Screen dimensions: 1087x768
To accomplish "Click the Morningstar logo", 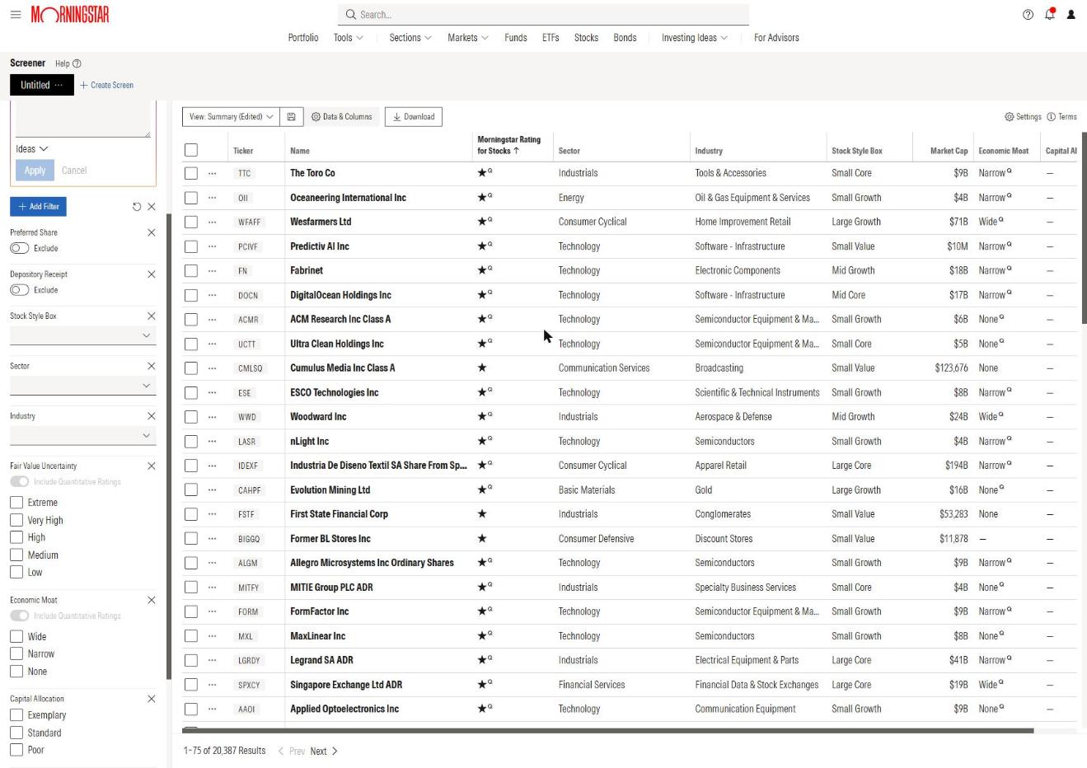I will (x=70, y=15).
